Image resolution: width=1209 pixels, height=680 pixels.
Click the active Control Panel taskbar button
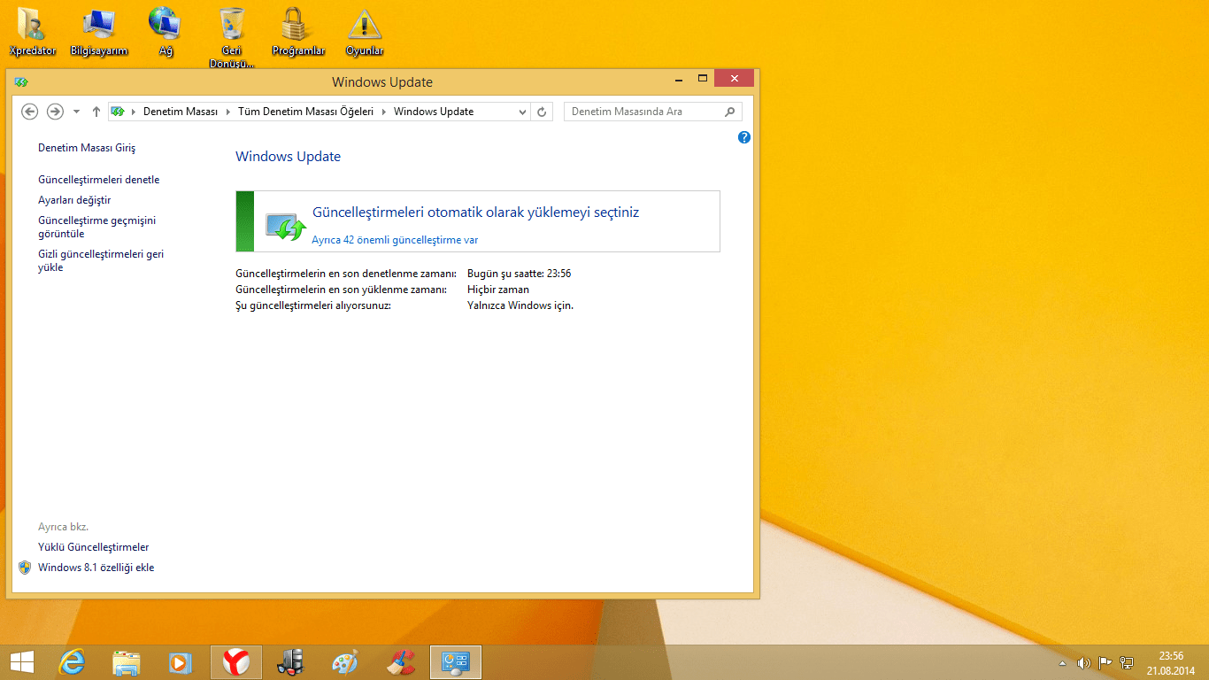(x=456, y=662)
